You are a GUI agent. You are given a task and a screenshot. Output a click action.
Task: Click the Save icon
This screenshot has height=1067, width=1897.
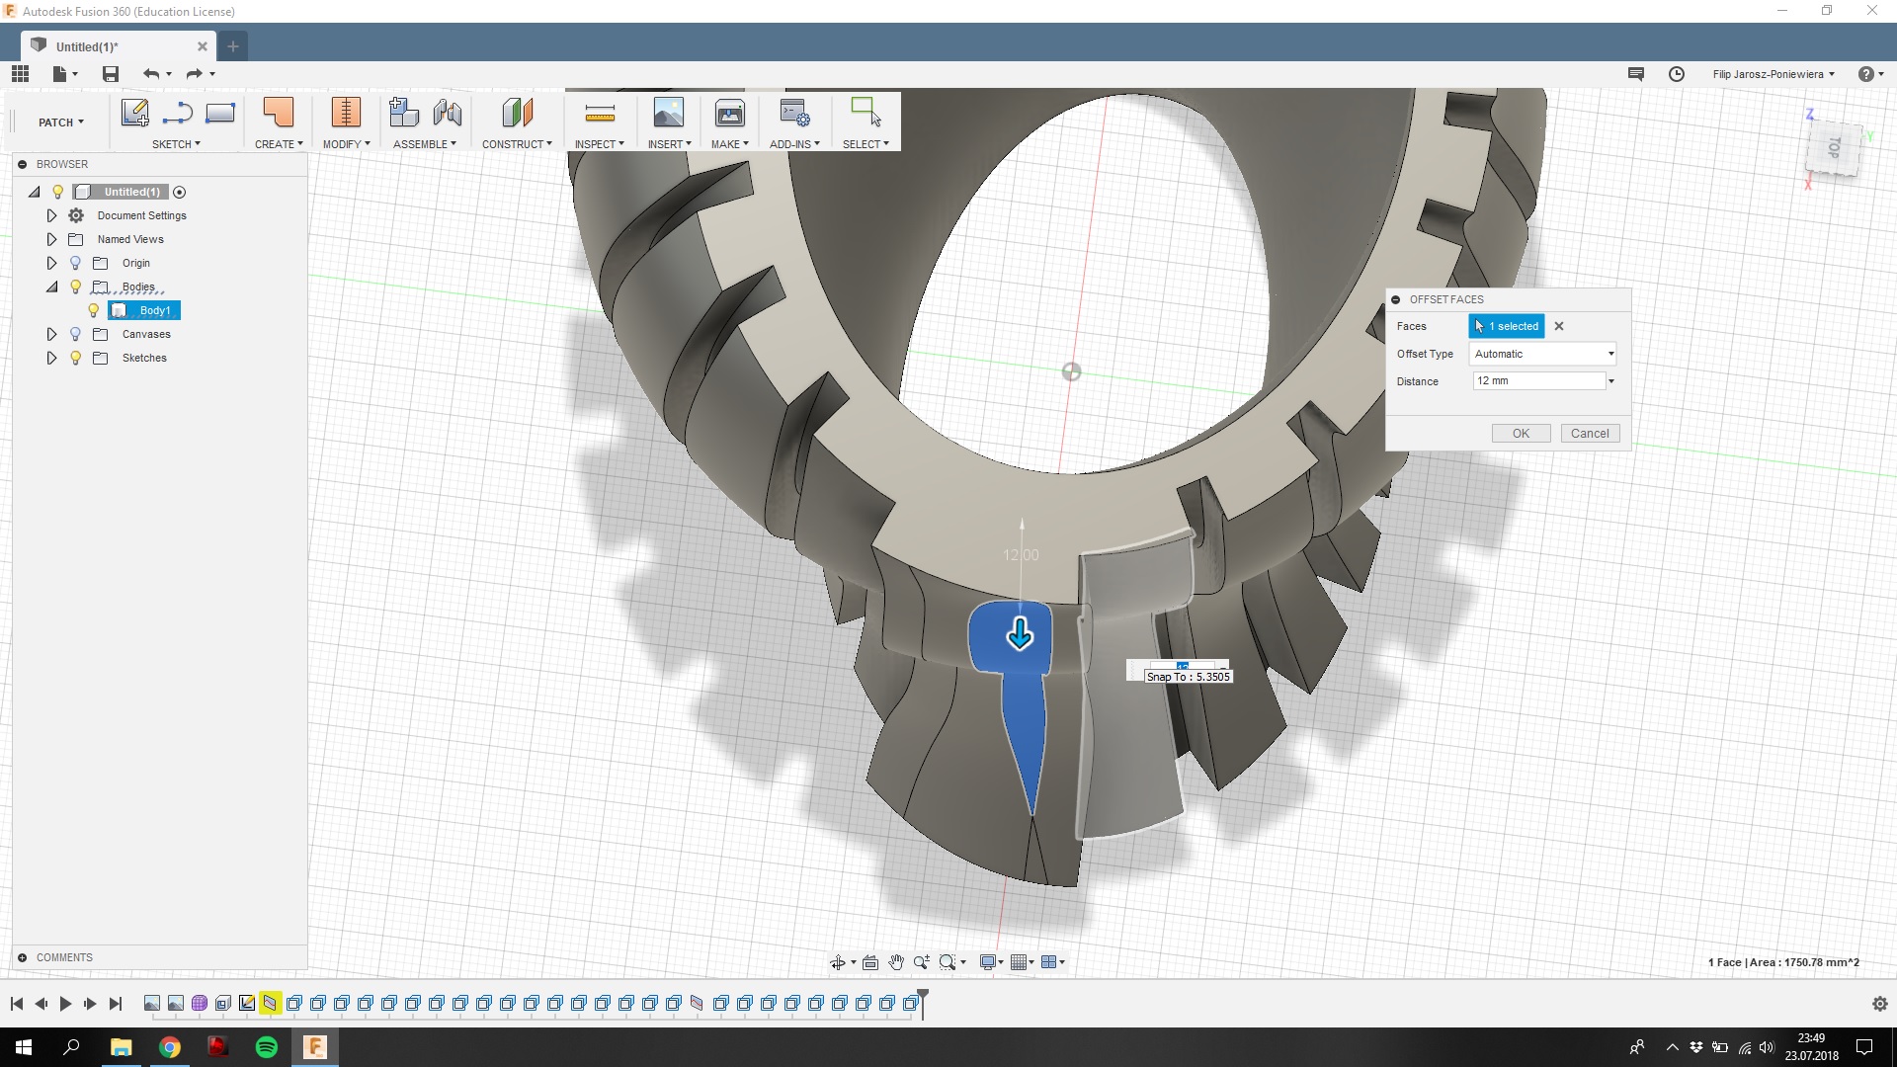[111, 74]
